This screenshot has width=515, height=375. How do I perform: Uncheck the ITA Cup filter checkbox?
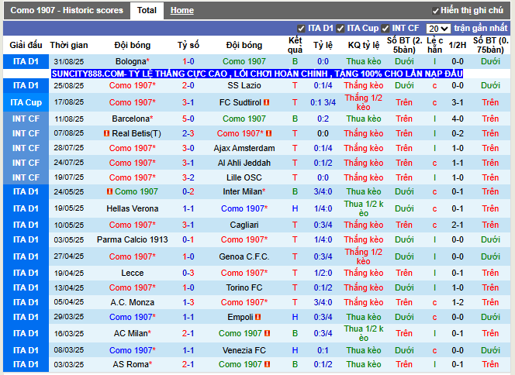(x=340, y=29)
